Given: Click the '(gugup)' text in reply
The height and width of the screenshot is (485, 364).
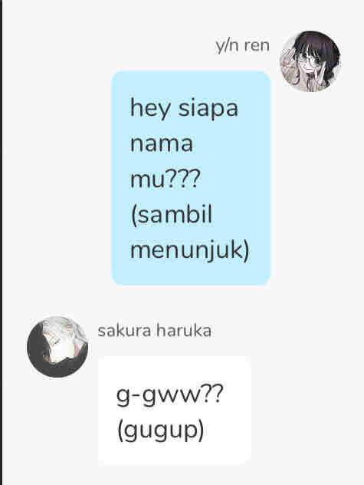Looking at the screenshot, I should click(161, 431).
